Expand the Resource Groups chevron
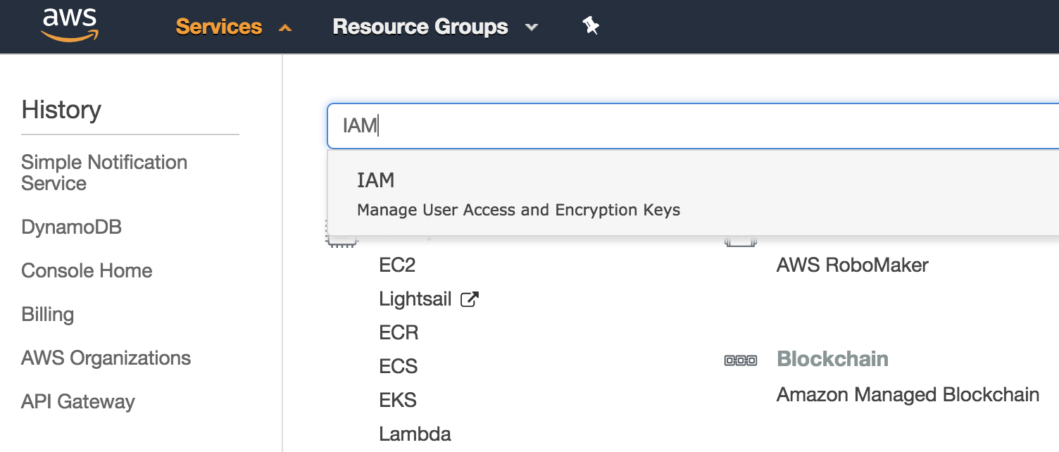The image size is (1059, 452). 532,28
